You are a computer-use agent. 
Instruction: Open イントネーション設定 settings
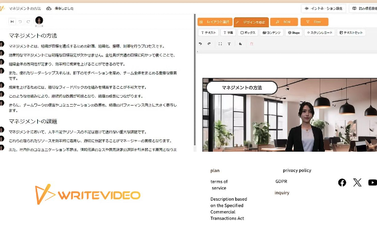tap(323, 8)
